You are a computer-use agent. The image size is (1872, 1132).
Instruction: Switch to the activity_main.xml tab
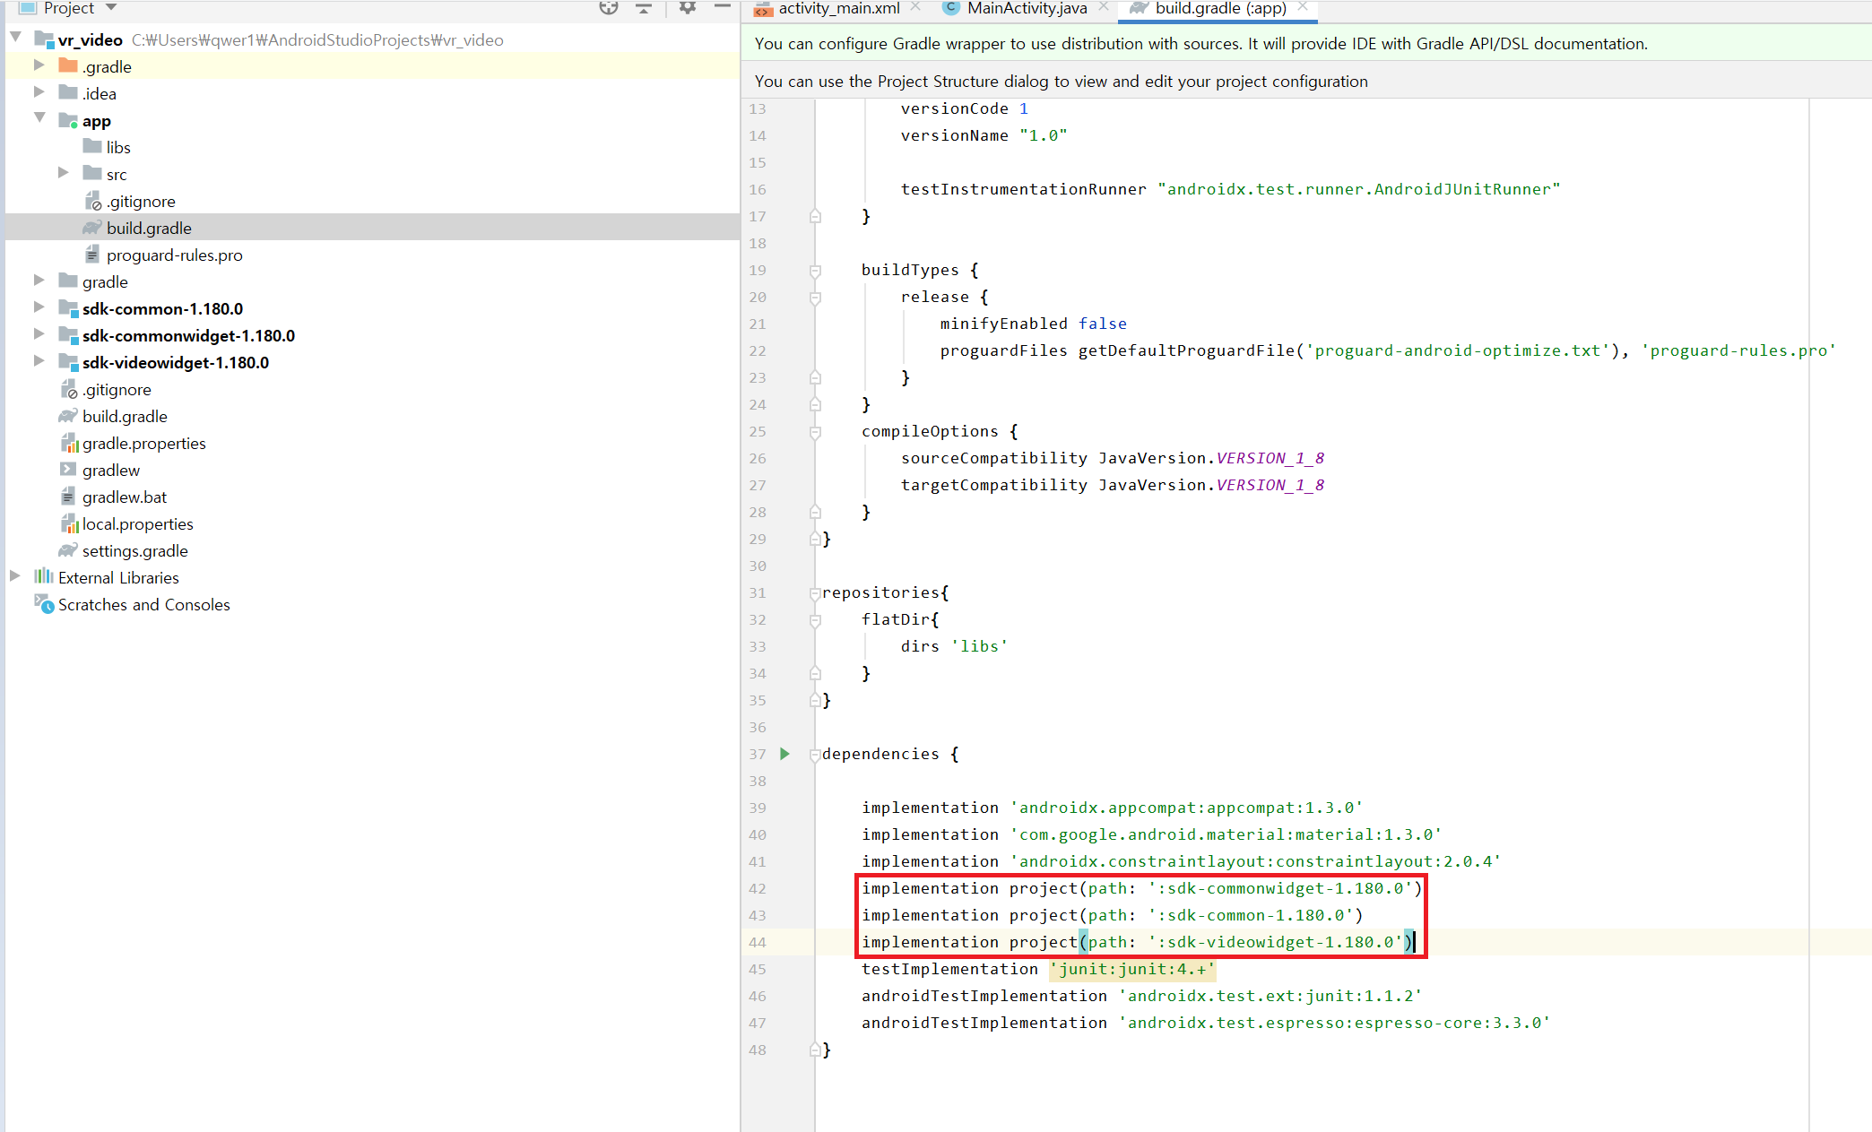click(x=837, y=8)
